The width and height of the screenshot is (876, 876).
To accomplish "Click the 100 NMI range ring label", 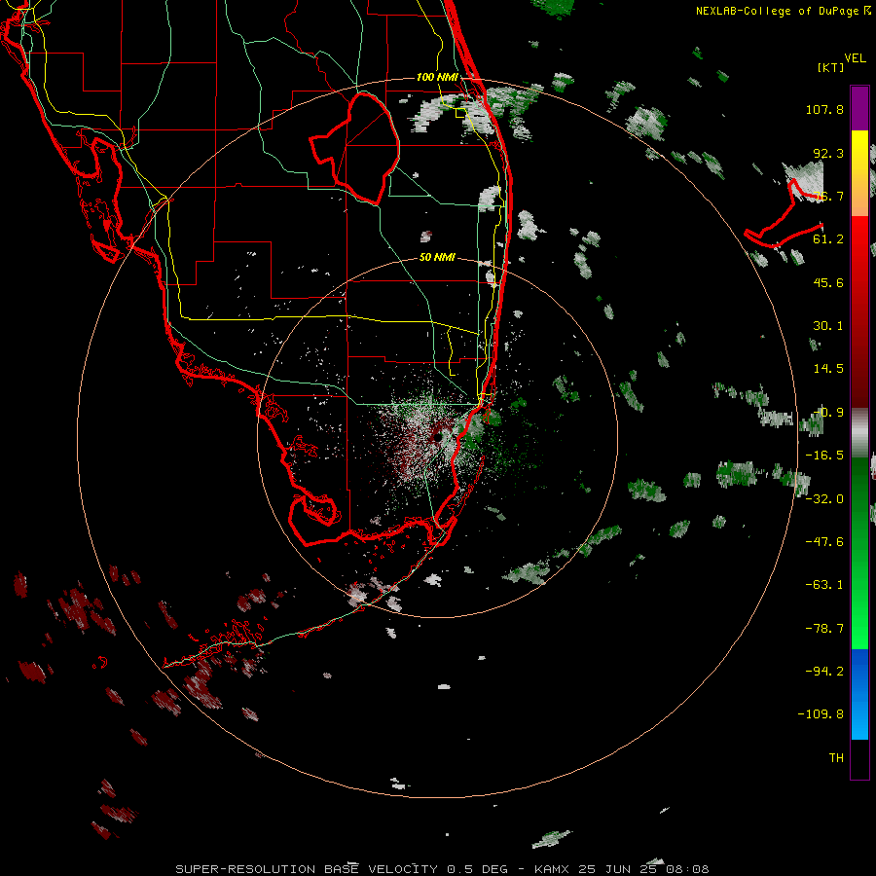I will [437, 77].
